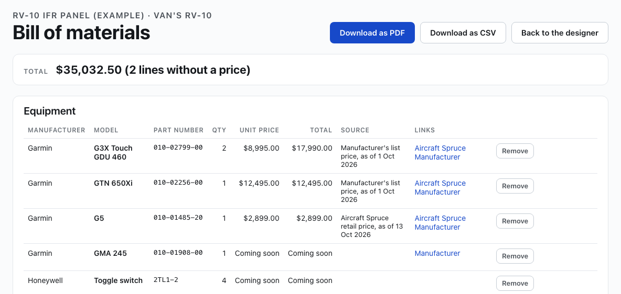Open Manufacturer link for GMA 245
The width and height of the screenshot is (621, 294).
437,253
